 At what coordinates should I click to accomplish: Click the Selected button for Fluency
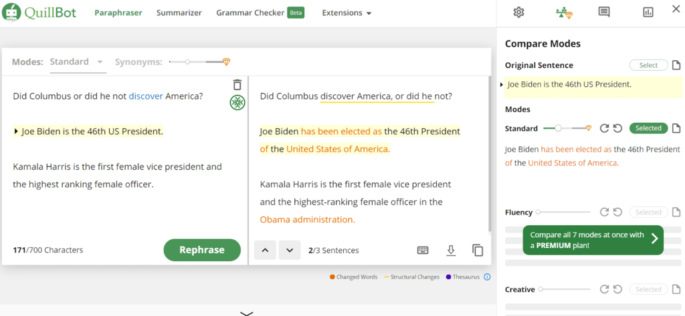pyautogui.click(x=648, y=212)
